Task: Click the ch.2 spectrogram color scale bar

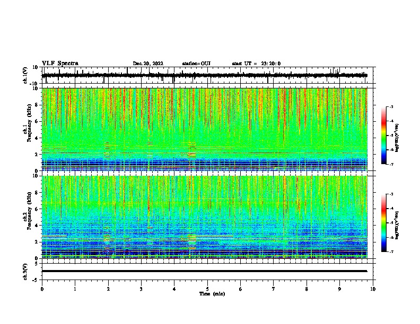Action: point(384,223)
